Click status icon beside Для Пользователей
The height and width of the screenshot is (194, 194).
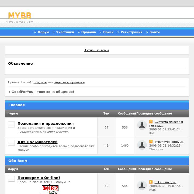[x=11, y=143]
